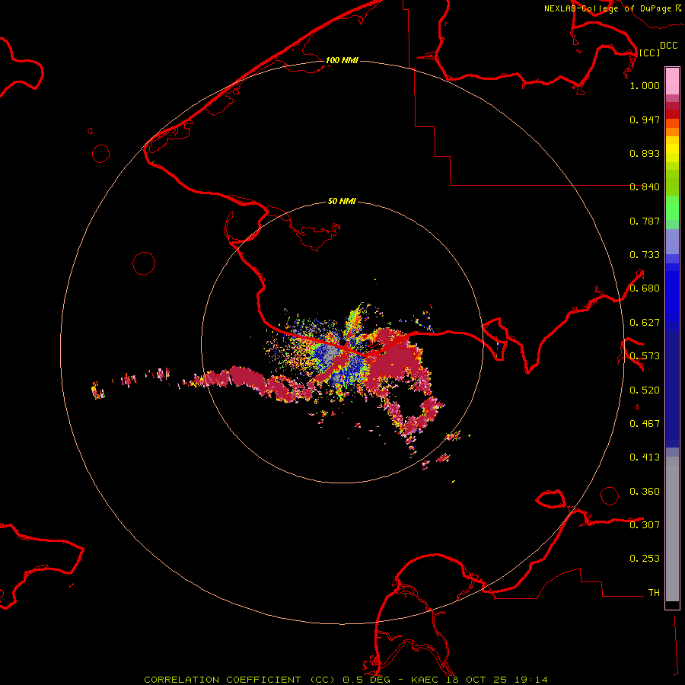
Task: Click the TH threshold label
Action: pos(654,593)
